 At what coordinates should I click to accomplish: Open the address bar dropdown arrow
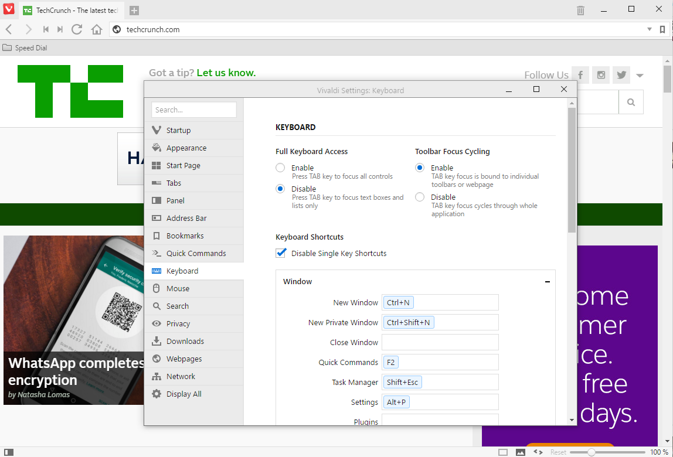point(649,29)
